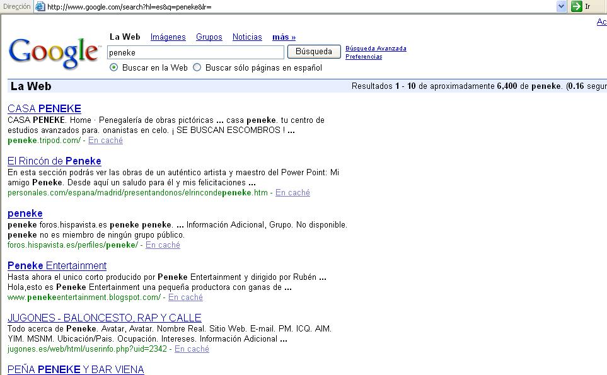Switch to the Imágenes tab
This screenshot has width=607, height=375.
168,37
